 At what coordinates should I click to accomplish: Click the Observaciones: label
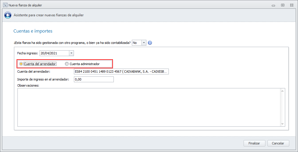click(28, 85)
